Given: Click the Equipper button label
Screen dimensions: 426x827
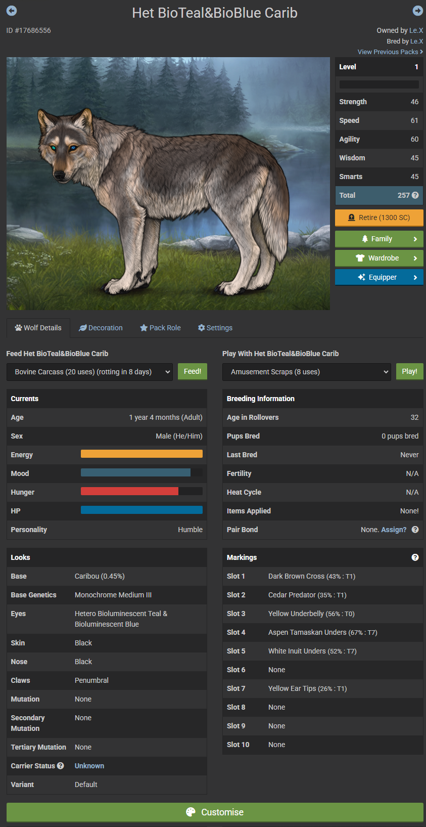Looking at the screenshot, I should coord(383,277).
